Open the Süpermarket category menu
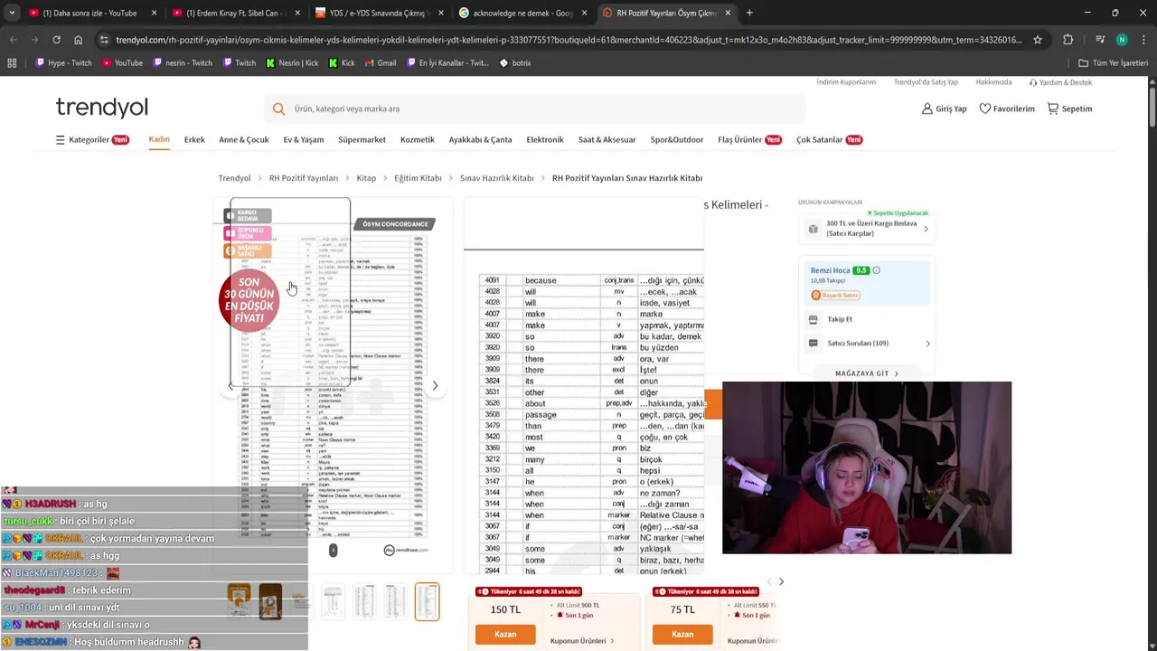Image resolution: width=1157 pixels, height=651 pixels. click(x=362, y=140)
